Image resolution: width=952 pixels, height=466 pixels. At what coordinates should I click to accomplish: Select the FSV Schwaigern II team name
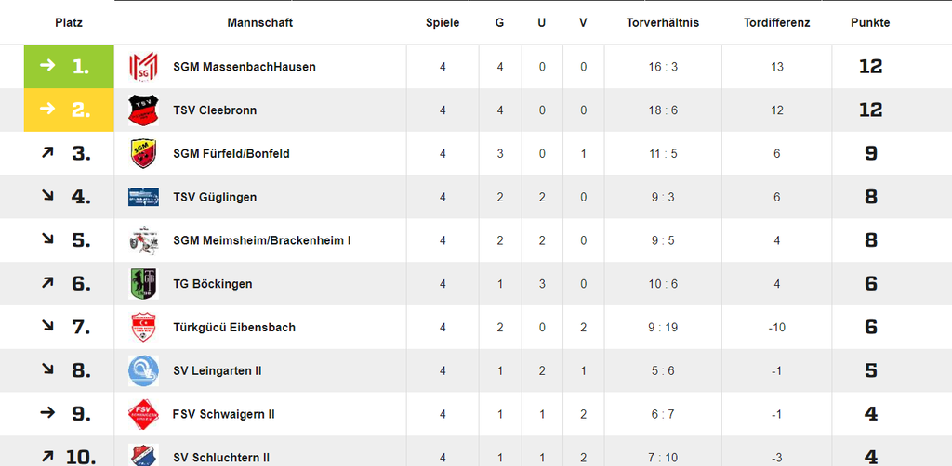click(x=223, y=414)
